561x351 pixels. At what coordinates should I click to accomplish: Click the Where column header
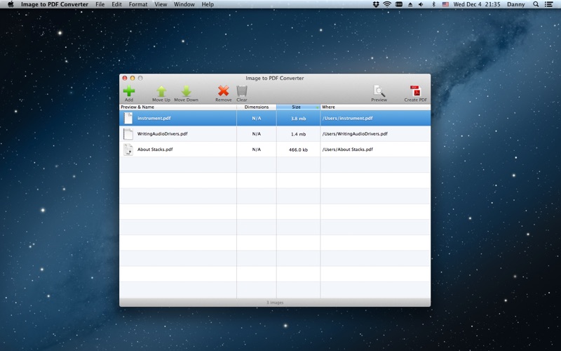coord(375,107)
